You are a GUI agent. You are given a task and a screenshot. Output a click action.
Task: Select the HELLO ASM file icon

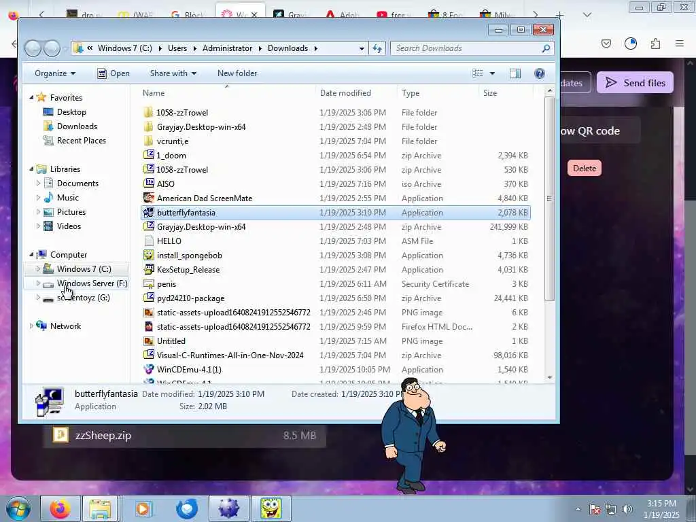(x=148, y=241)
